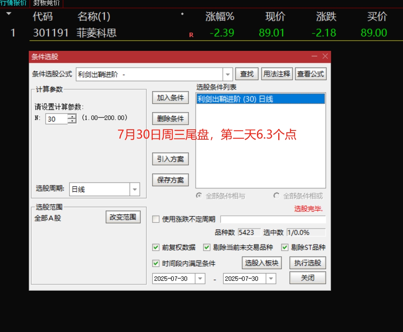Screen dimensions: 403x332
Task: Run 执行选股 stock screening
Action: [308, 263]
